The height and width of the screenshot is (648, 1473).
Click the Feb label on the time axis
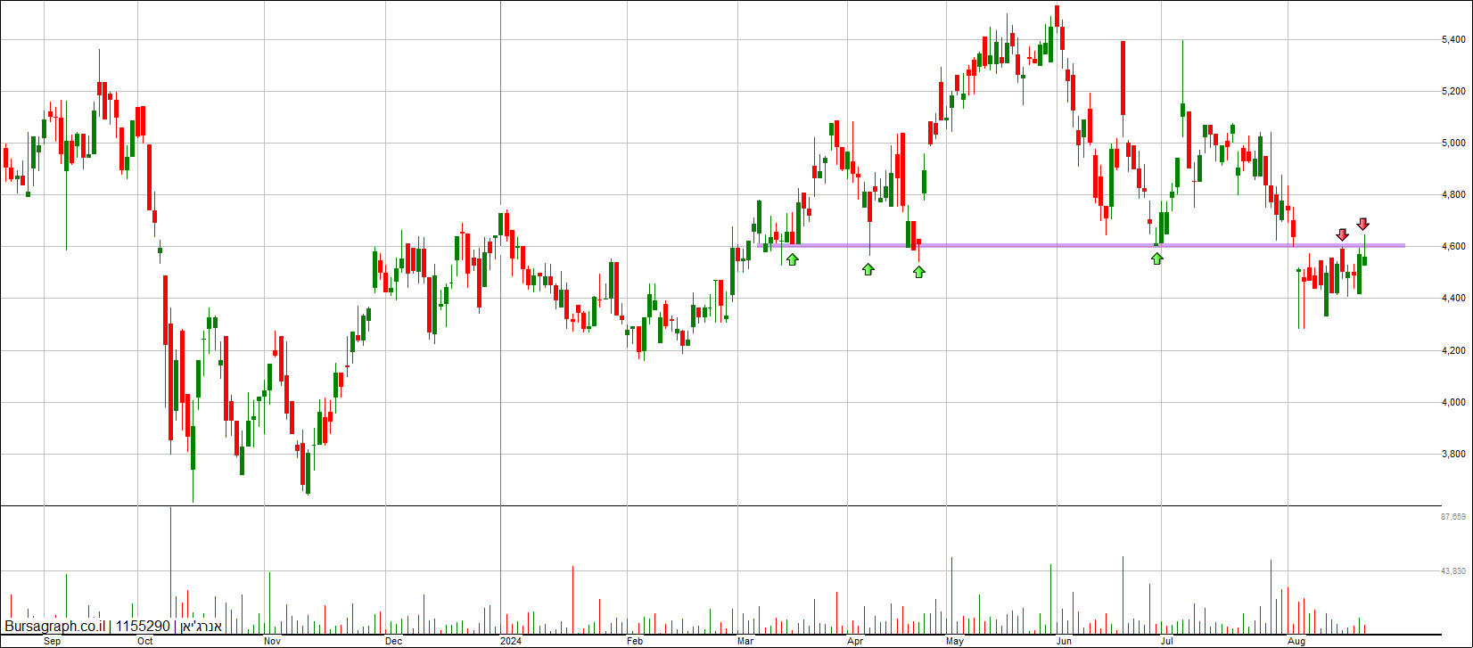[x=634, y=641]
